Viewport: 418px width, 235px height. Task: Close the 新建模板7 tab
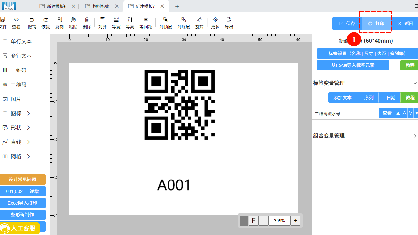coord(162,6)
